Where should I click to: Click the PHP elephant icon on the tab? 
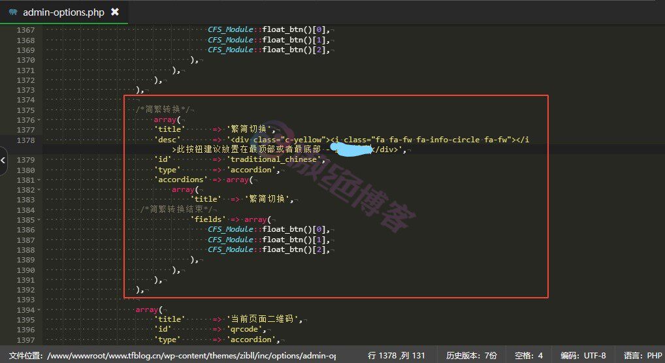click(x=13, y=12)
